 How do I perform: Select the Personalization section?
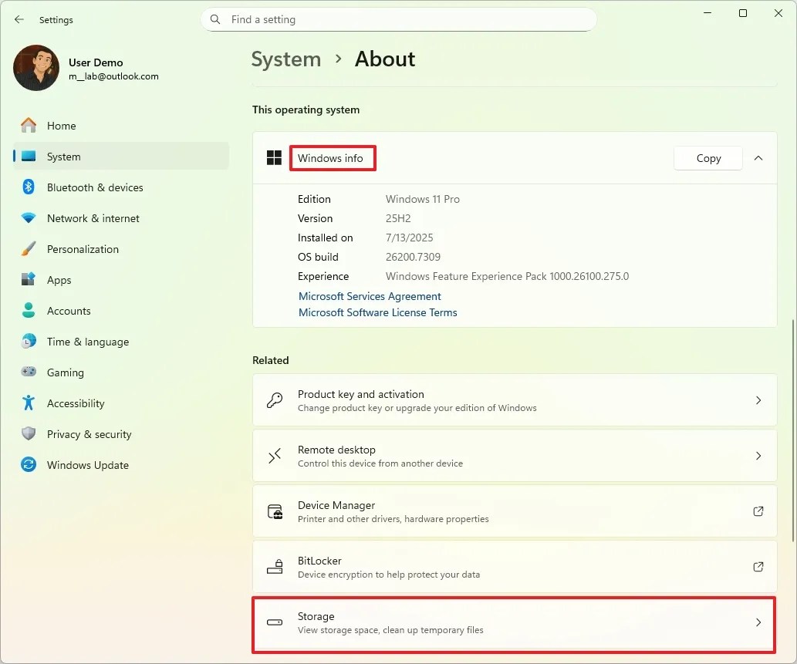[83, 248]
